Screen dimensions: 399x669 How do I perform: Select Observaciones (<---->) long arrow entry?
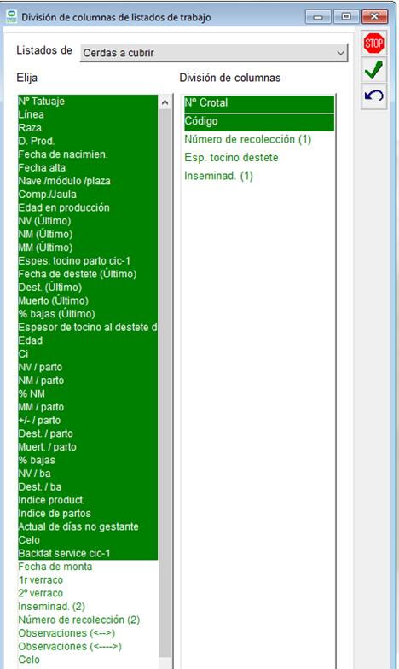88,647
